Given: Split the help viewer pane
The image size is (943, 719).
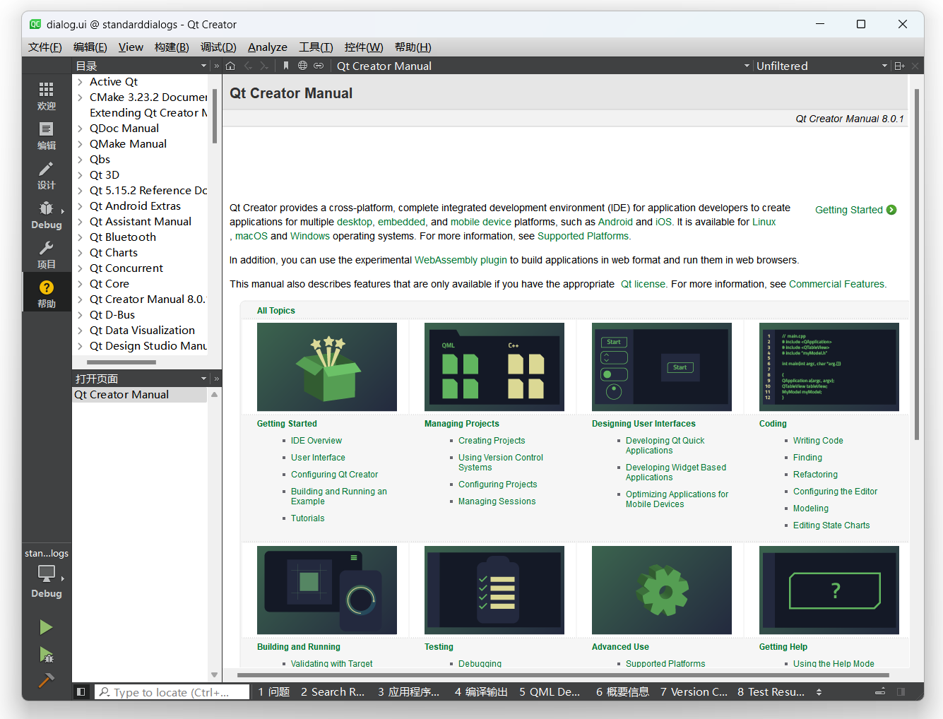Looking at the screenshot, I should pos(899,66).
